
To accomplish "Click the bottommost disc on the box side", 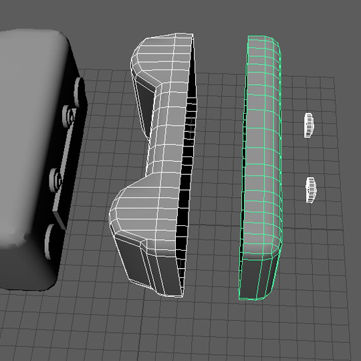I will [x=50, y=241].
